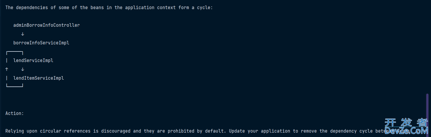Click the adminBorrowInfoController bean name

point(46,25)
